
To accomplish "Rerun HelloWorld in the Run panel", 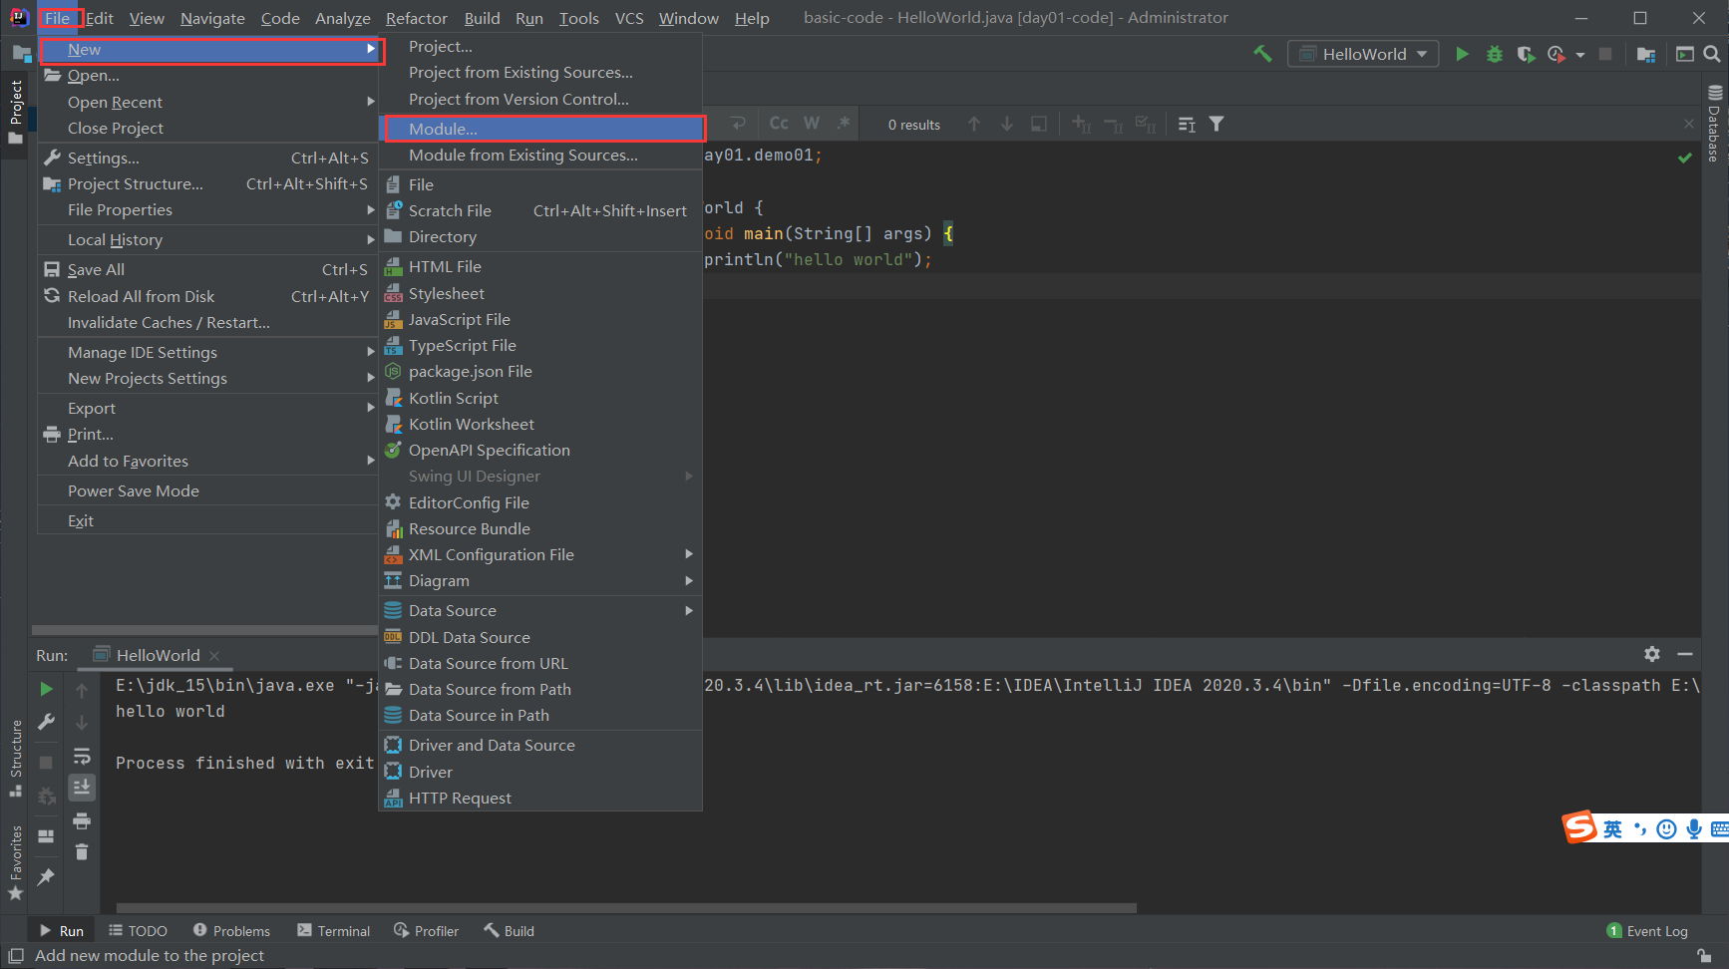I will 46,689.
